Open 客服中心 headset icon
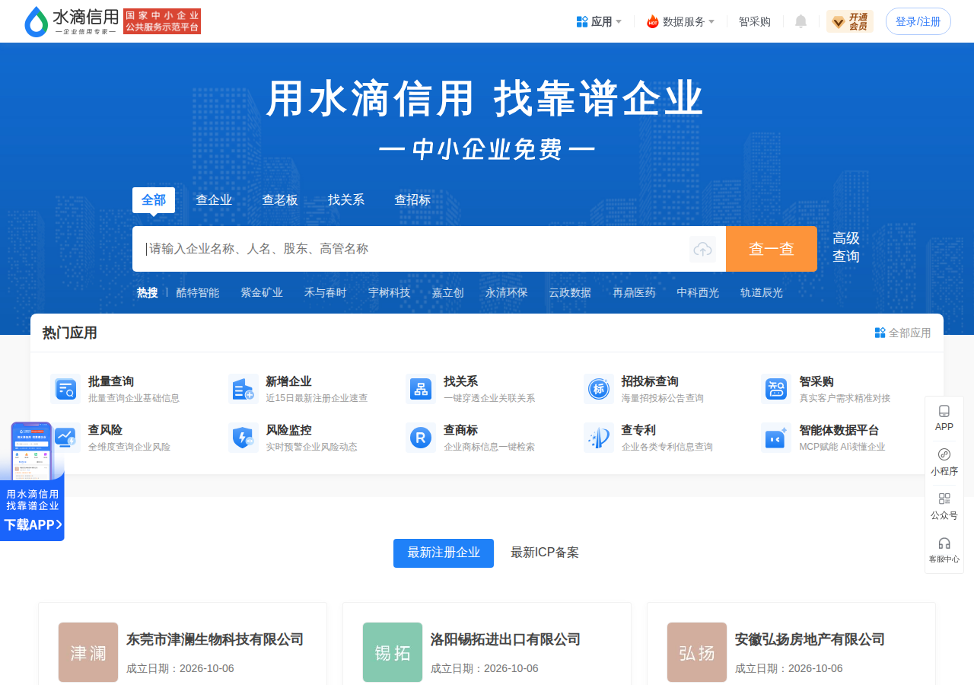974x685 pixels. click(944, 543)
